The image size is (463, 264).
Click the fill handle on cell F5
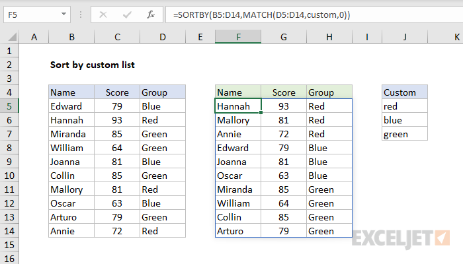[x=261, y=113]
